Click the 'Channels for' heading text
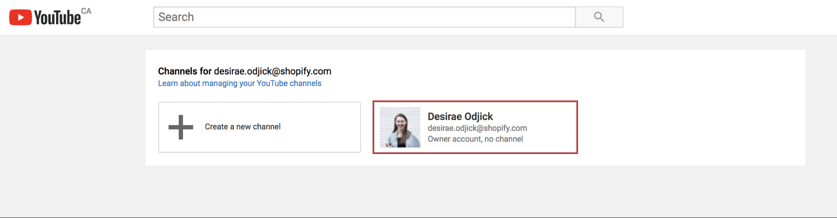 pos(184,71)
